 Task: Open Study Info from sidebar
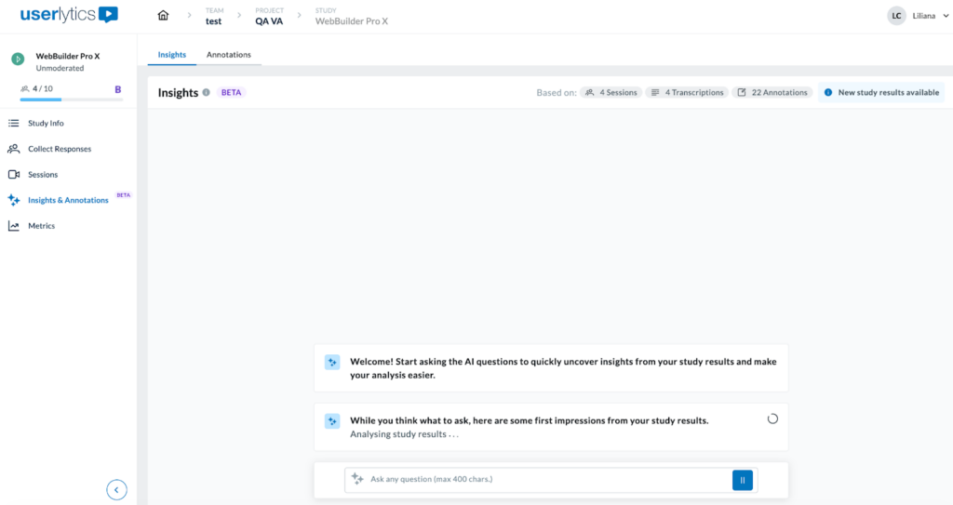coord(46,123)
